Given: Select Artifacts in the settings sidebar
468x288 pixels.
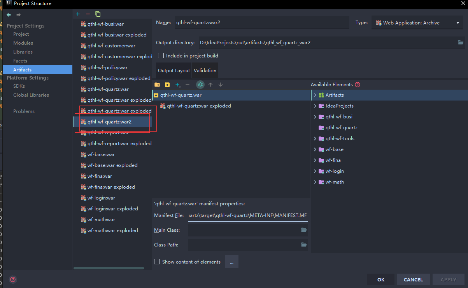Looking at the screenshot, I should point(37,70).
